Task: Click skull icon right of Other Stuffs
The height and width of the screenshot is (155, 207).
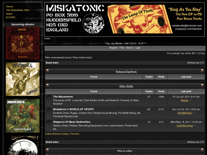Action: (202, 86)
